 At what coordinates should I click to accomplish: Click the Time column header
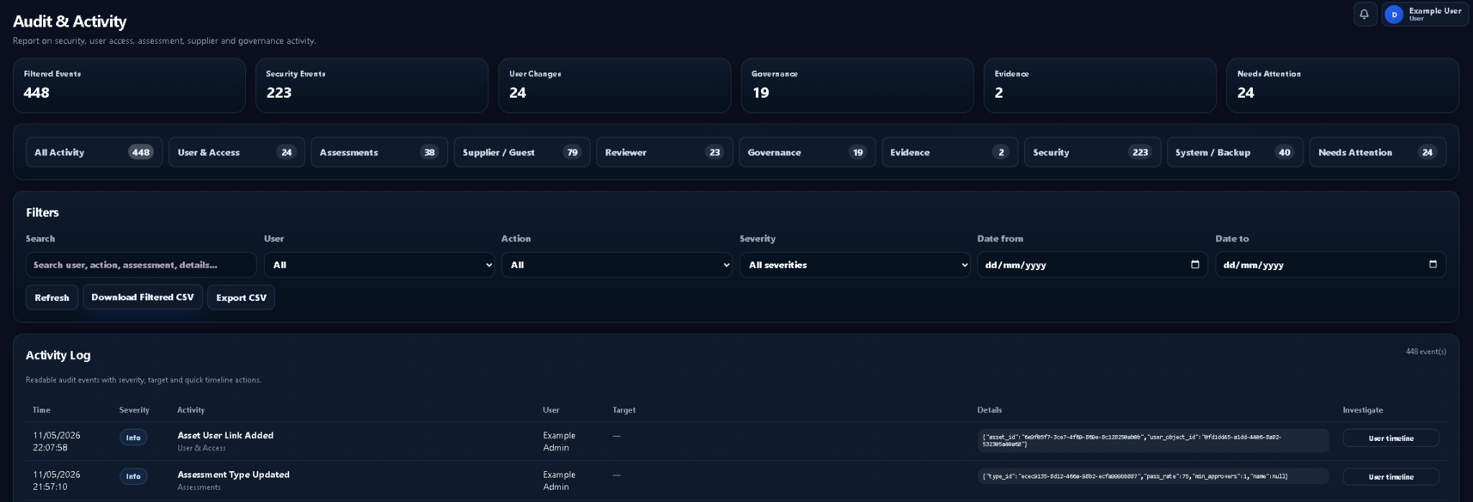(x=42, y=410)
